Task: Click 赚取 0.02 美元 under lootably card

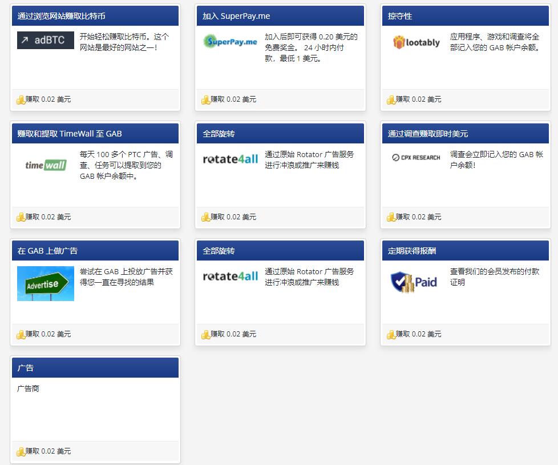Action: coord(419,99)
